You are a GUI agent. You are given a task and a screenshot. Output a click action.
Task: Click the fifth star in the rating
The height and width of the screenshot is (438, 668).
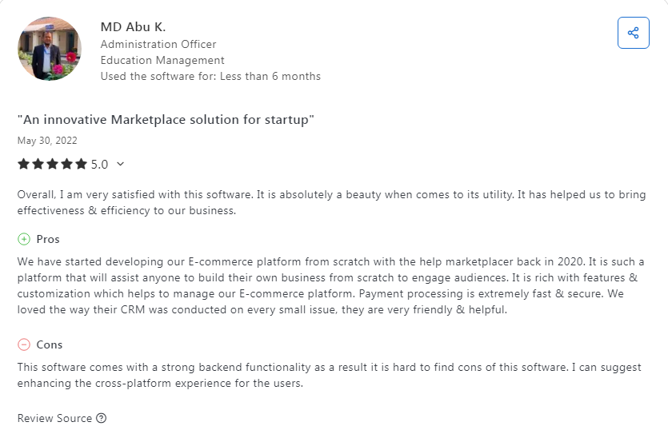point(81,164)
